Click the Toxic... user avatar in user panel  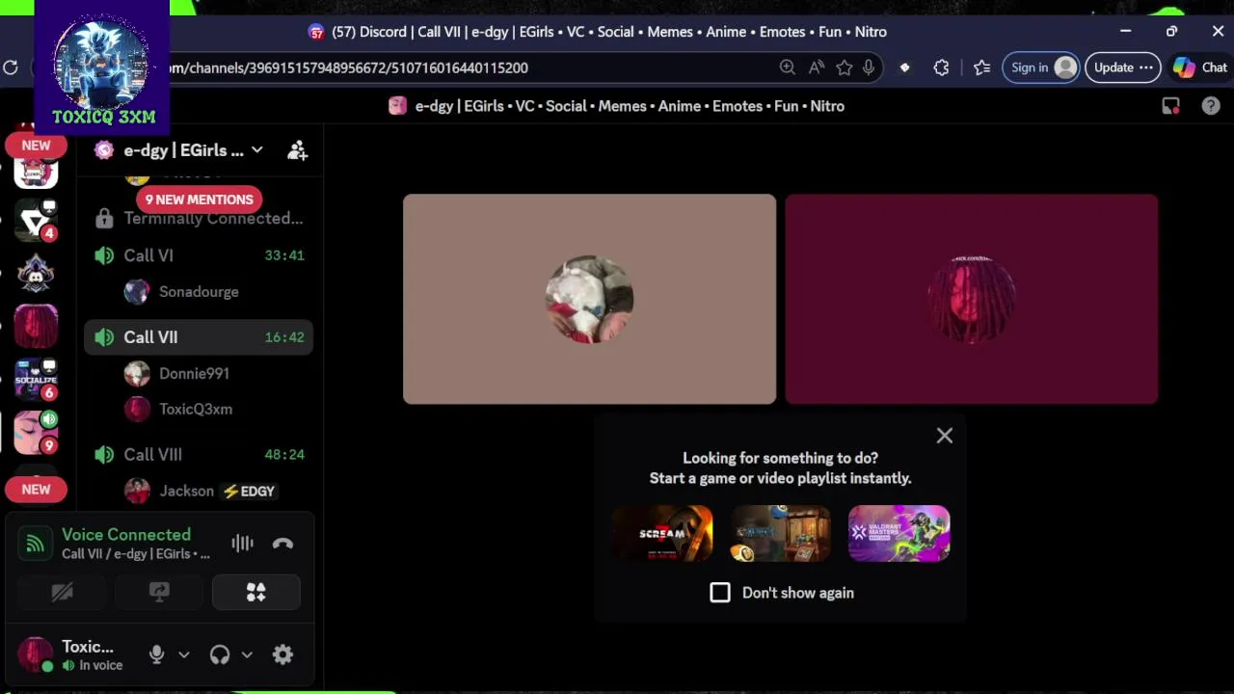[36, 654]
